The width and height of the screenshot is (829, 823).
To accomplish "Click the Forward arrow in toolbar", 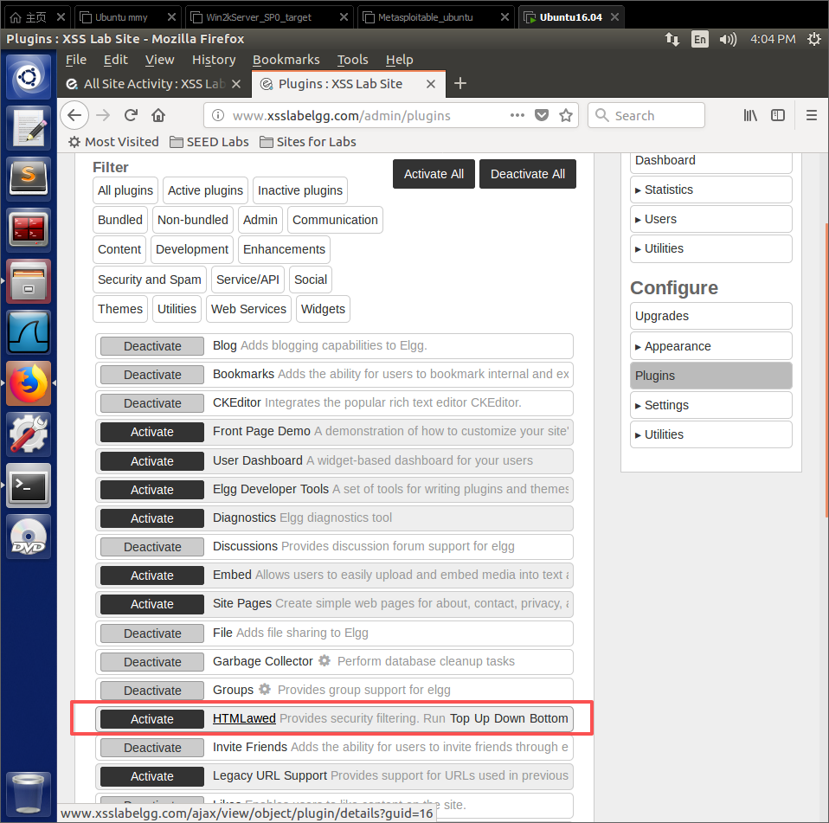I will [103, 115].
